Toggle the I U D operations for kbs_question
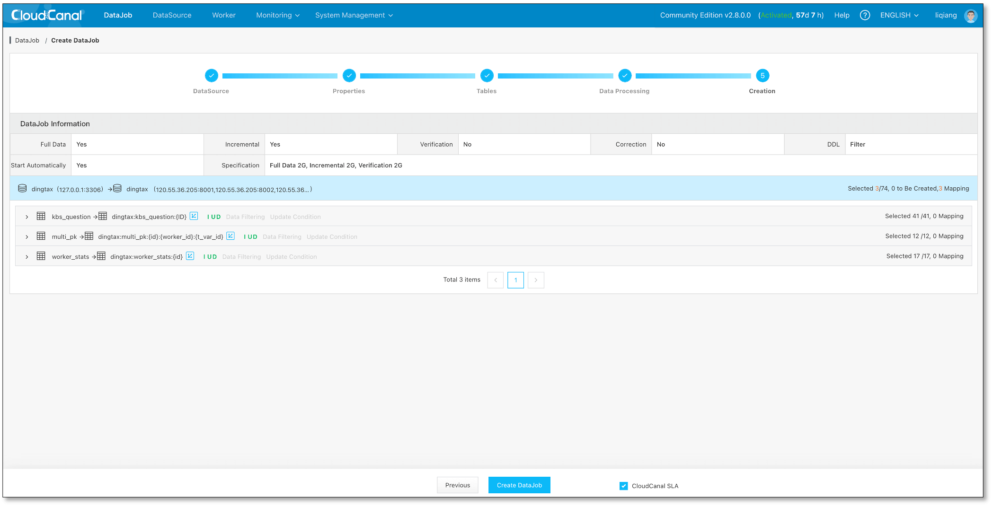The image size is (993, 507). coord(213,217)
